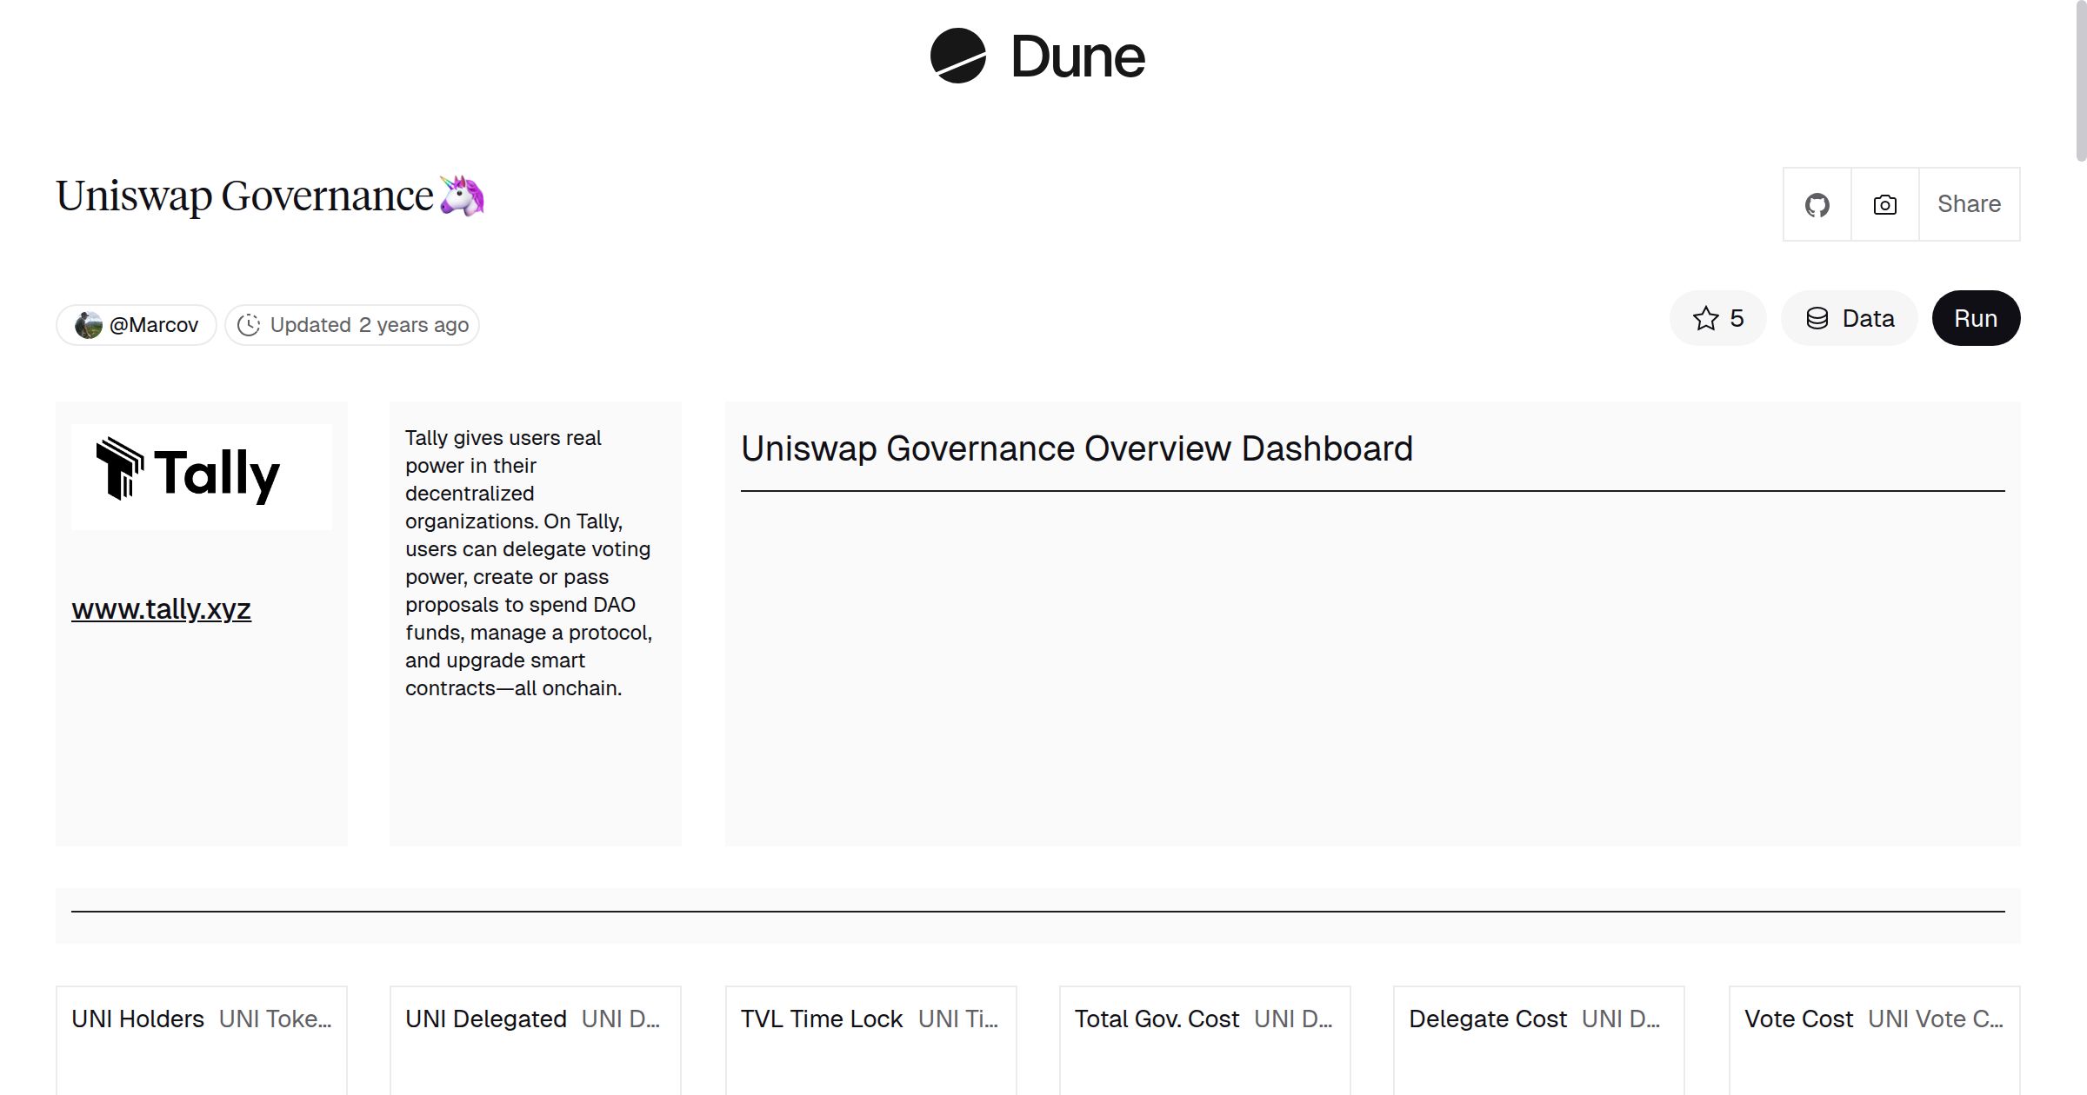Toggle the star to favorite the dashboard

[1705, 318]
